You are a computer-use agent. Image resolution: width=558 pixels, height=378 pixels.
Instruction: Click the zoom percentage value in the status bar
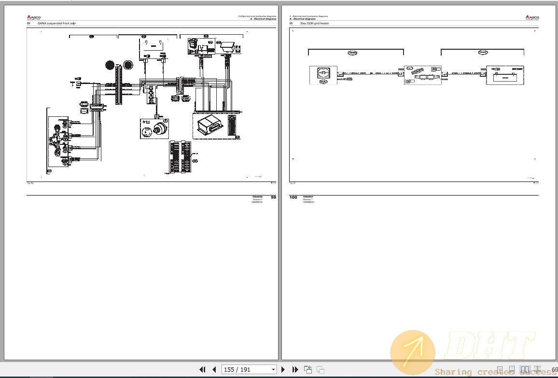tap(554, 370)
